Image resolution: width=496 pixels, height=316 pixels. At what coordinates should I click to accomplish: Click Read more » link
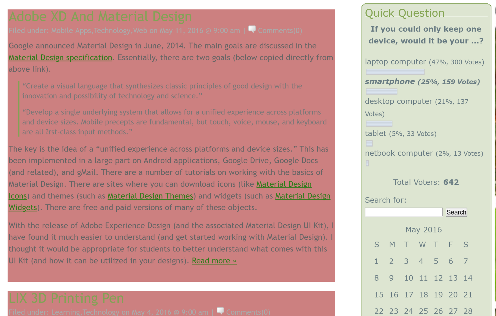pos(214,261)
